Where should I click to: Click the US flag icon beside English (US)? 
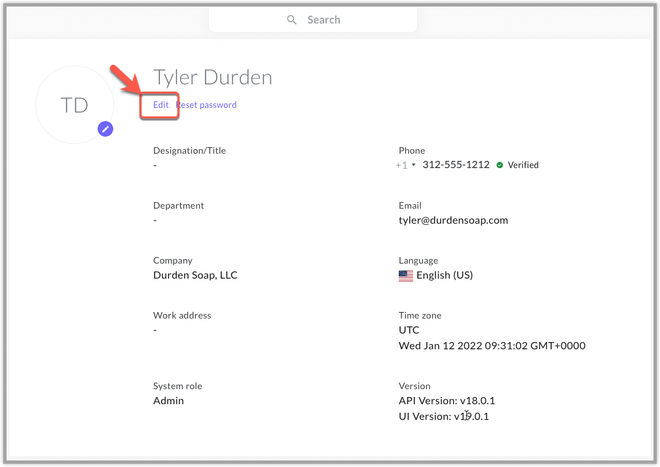[x=405, y=275]
